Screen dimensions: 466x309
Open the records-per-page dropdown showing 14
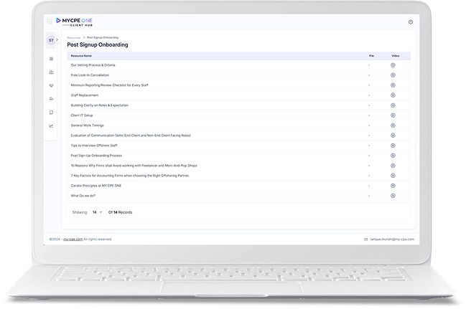coord(97,212)
